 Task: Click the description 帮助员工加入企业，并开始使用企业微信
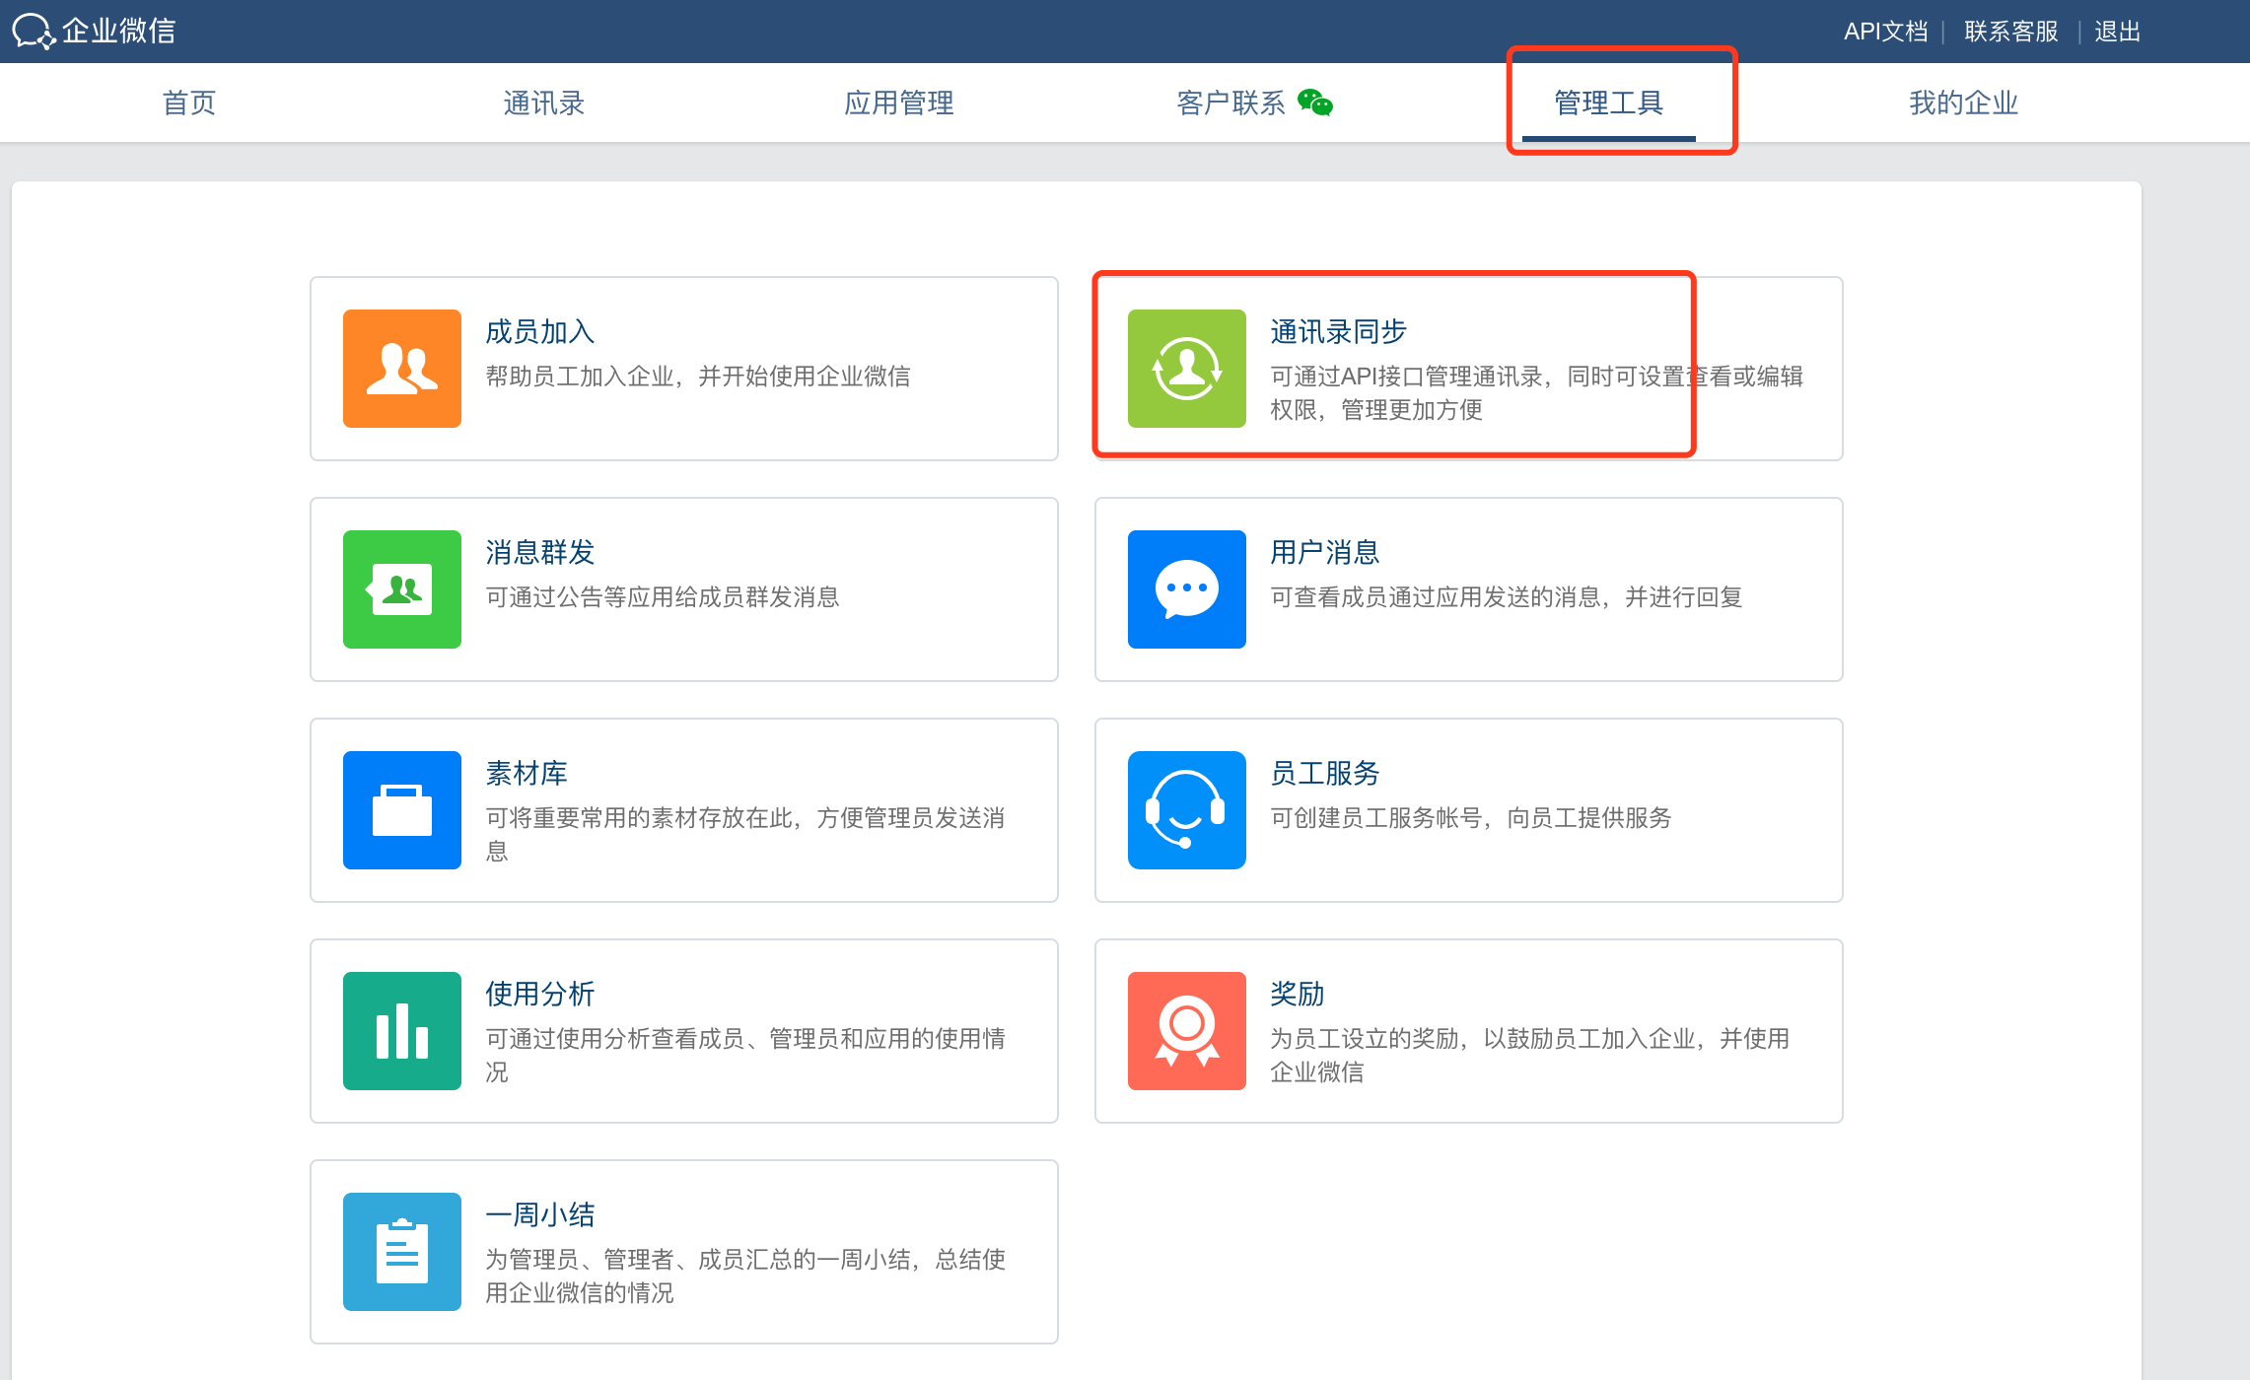coord(698,377)
